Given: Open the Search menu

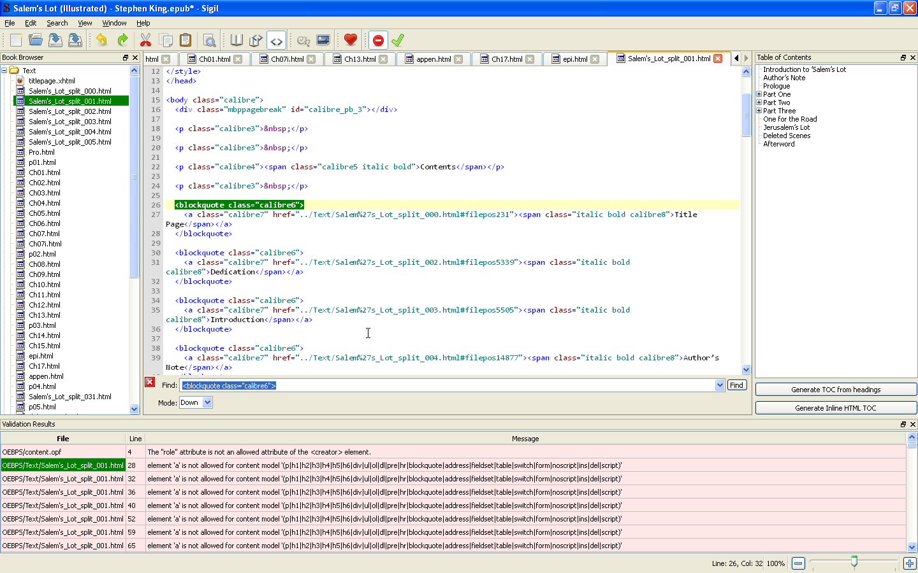Looking at the screenshot, I should (57, 23).
